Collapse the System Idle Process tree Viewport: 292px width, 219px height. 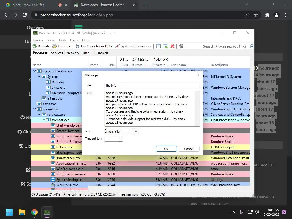tap(35, 71)
